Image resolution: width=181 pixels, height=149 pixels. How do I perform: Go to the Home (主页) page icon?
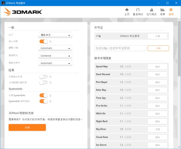pos(127,10)
